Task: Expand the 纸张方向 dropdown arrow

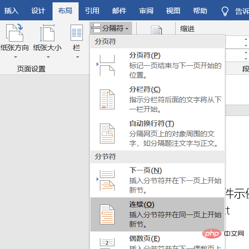Action: (16, 57)
